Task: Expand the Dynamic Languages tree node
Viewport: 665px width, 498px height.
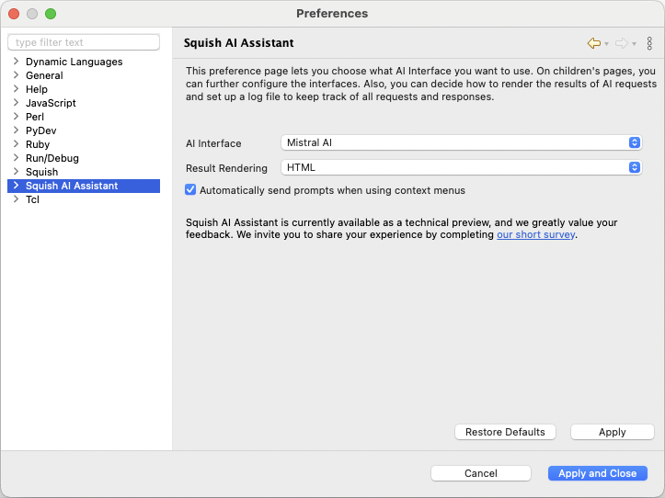Action: click(16, 62)
